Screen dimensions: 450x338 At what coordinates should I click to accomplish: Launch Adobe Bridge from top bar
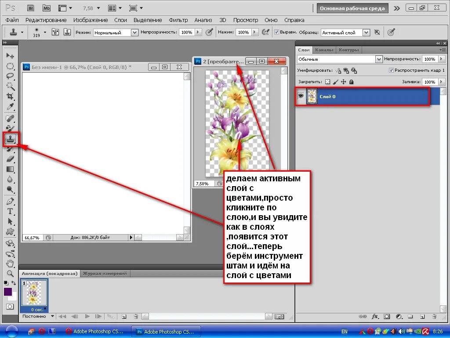(31, 8)
